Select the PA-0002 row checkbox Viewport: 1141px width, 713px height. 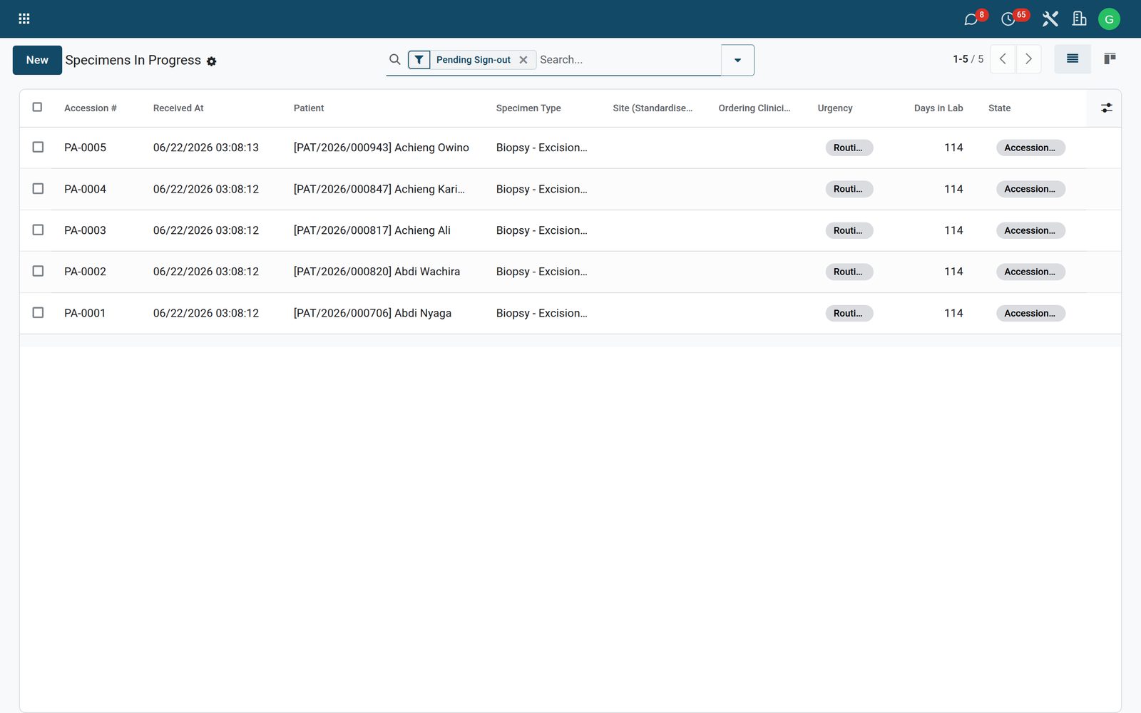38,271
